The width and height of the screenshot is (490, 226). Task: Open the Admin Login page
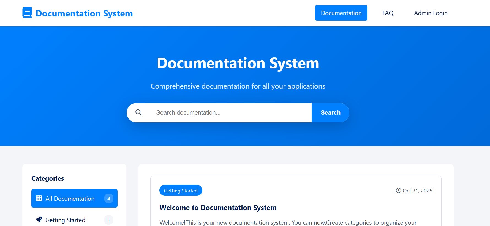tap(431, 13)
